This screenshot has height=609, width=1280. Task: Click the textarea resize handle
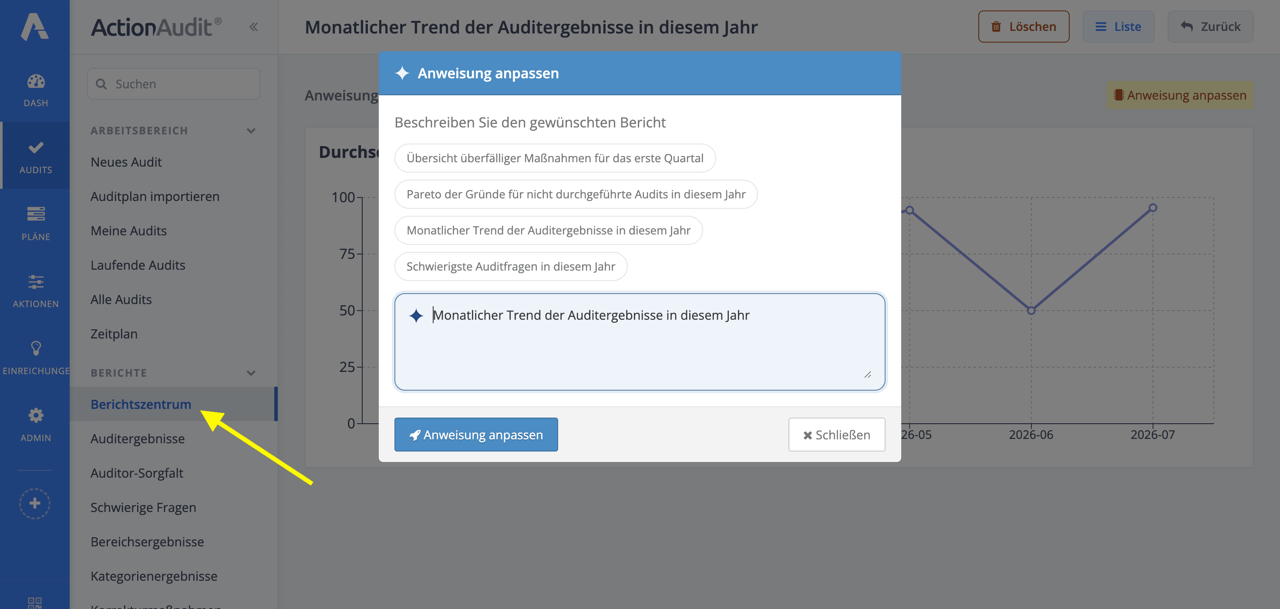click(868, 375)
